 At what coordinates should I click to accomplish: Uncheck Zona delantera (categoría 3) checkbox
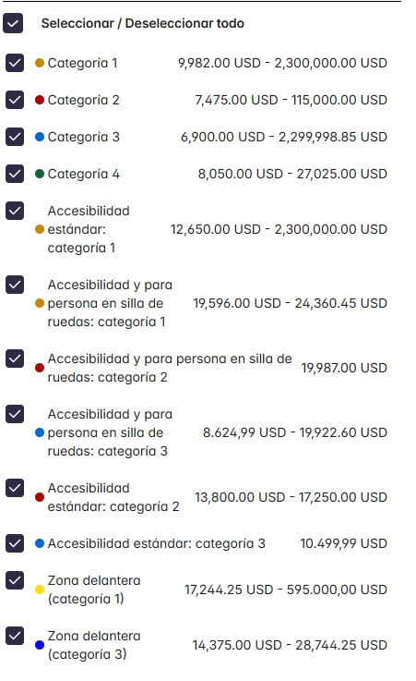15,637
